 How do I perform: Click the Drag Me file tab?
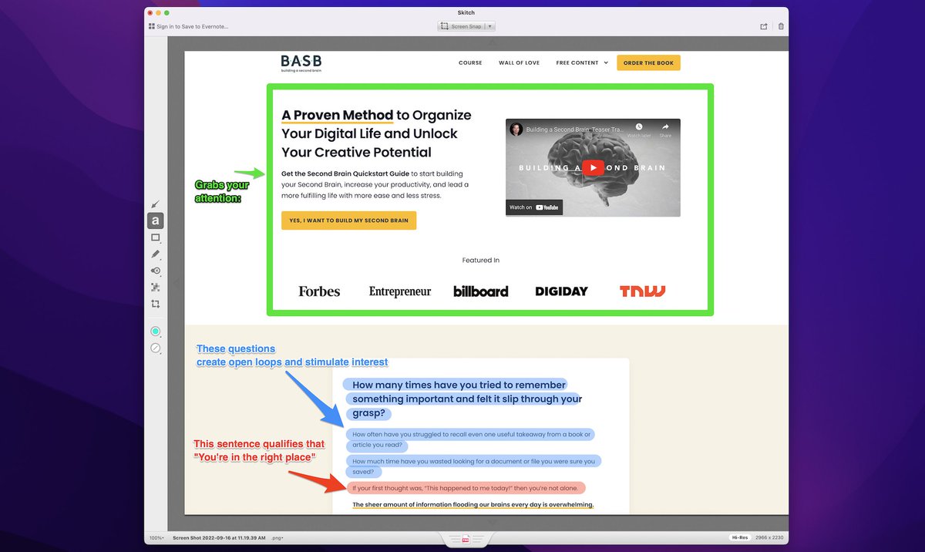tap(466, 538)
